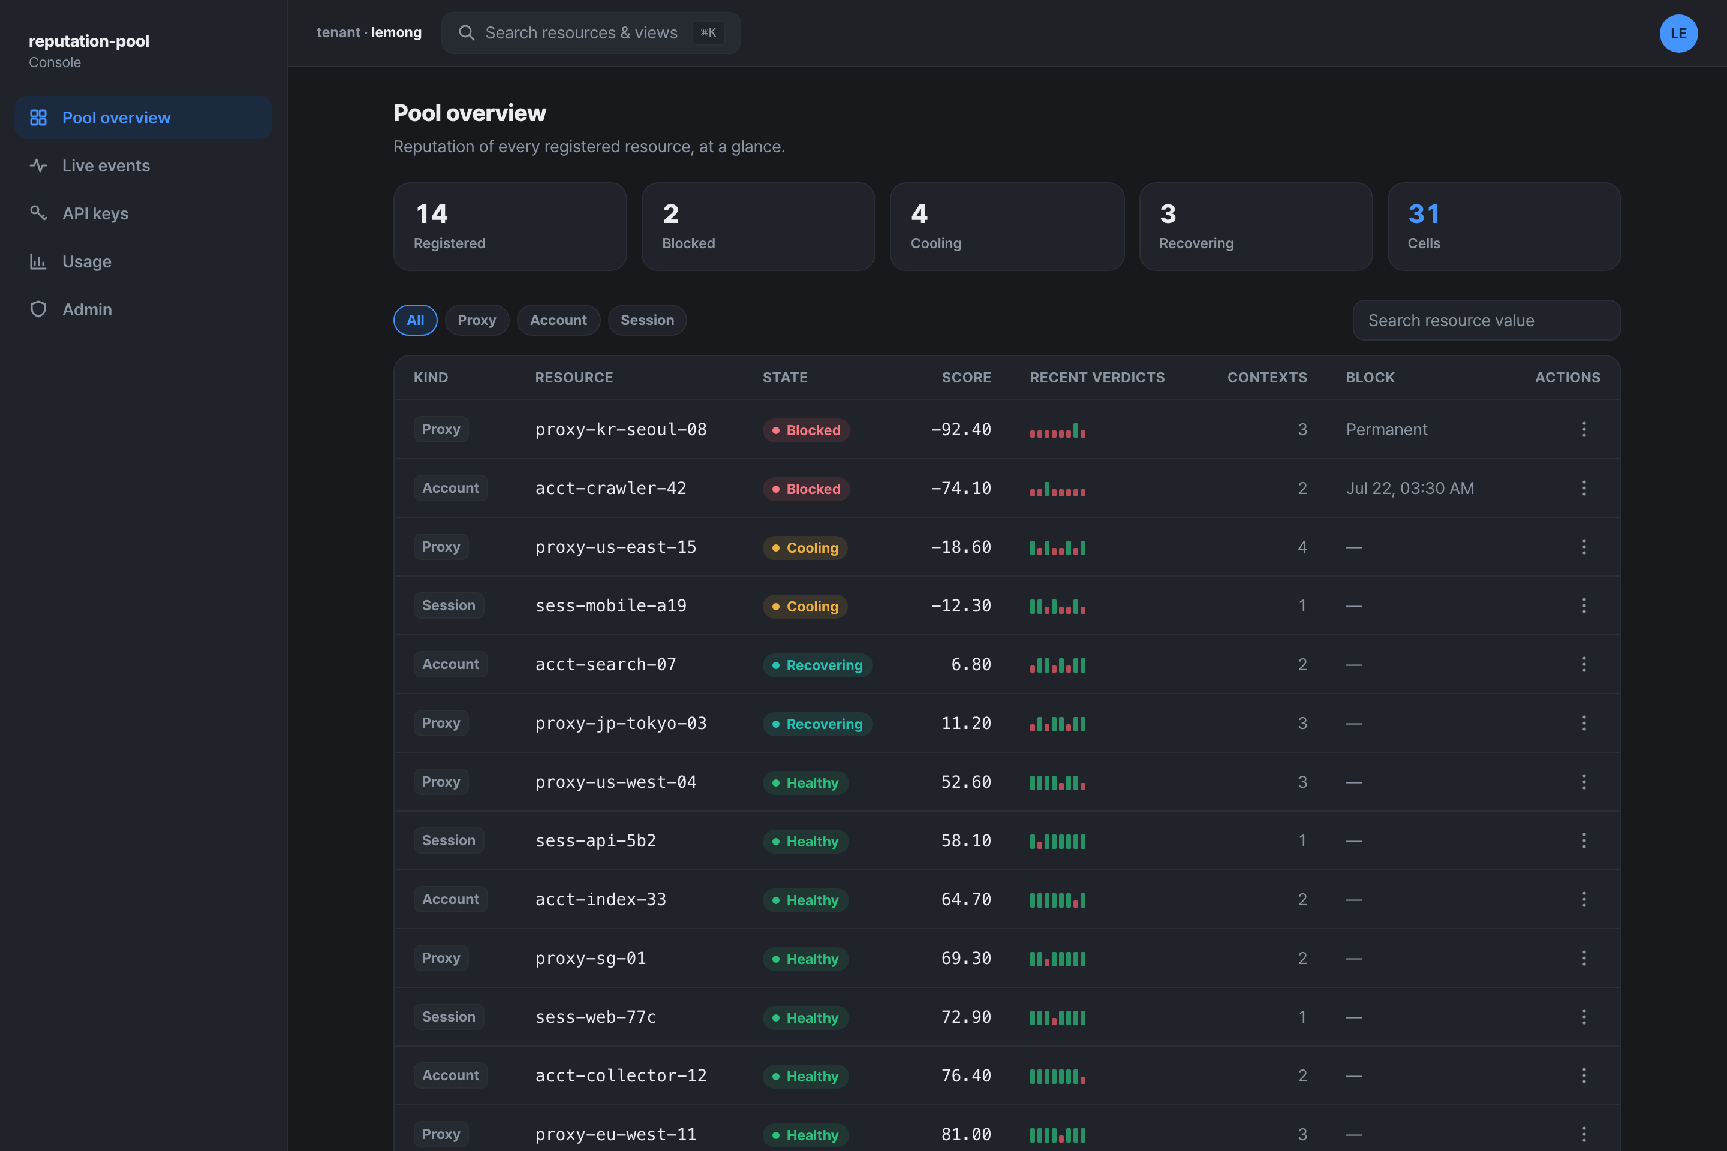This screenshot has width=1727, height=1151.
Task: Open the 4 Cooling card
Action: (x=1007, y=226)
